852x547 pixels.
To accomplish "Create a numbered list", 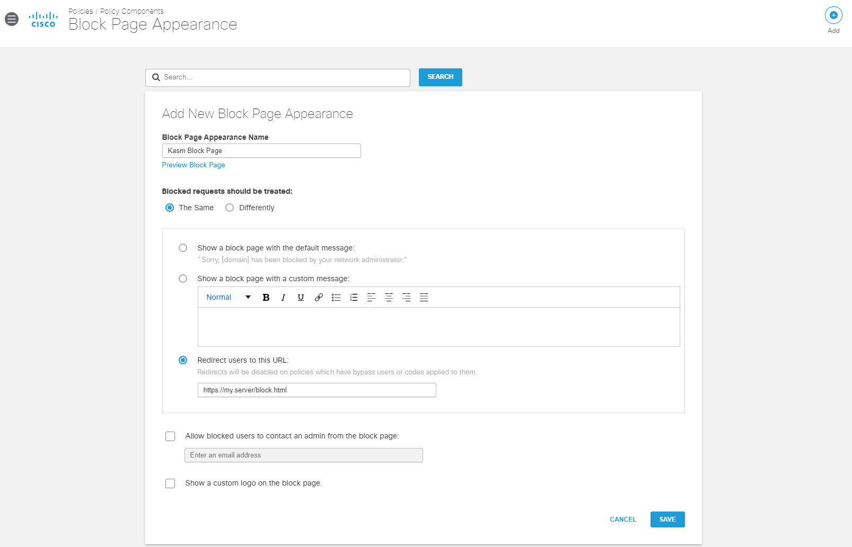I will click(354, 297).
